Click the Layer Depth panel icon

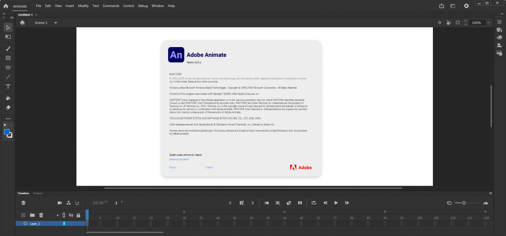(x=77, y=203)
